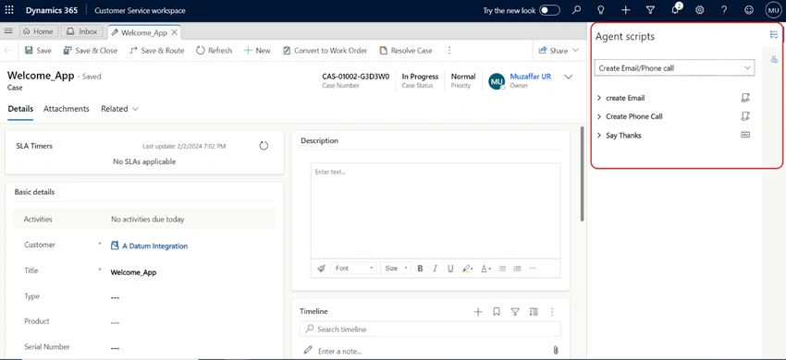Open the hamburger site map menu

(8, 31)
